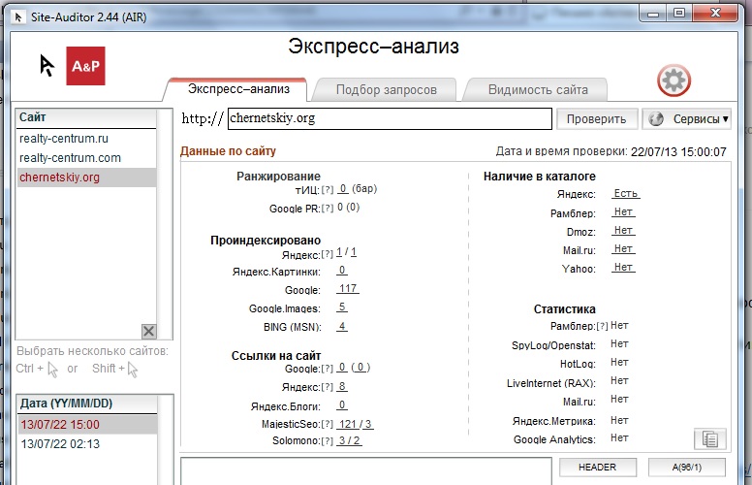Click the Проверить button

[x=597, y=118]
